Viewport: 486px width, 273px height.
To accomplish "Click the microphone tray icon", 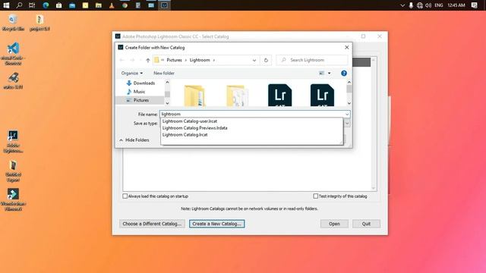I will coord(411,5).
